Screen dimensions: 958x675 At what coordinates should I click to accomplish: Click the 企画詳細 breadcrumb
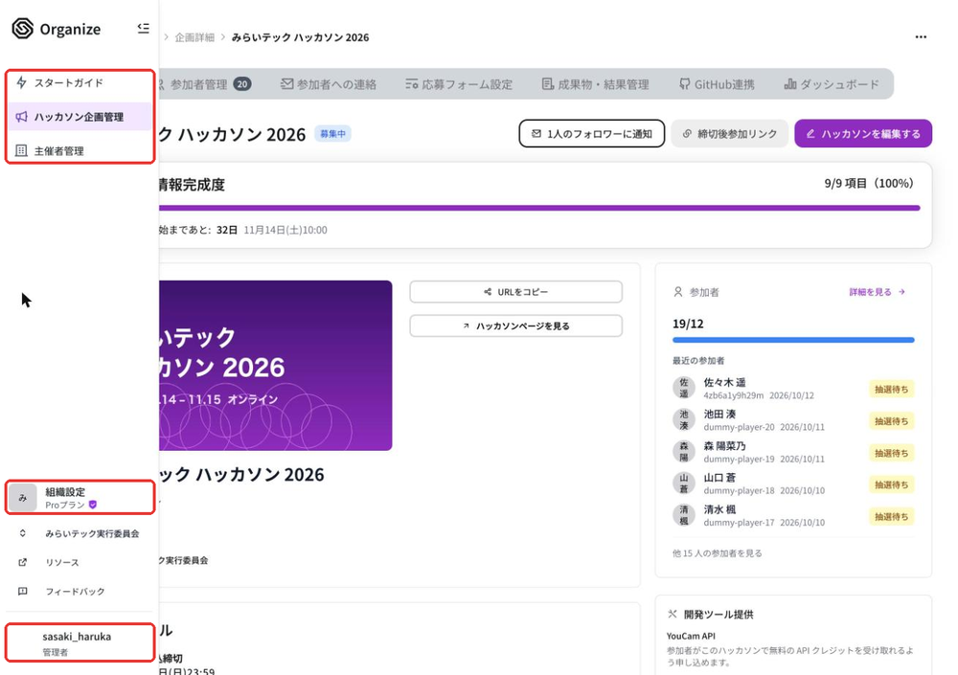[x=194, y=37]
